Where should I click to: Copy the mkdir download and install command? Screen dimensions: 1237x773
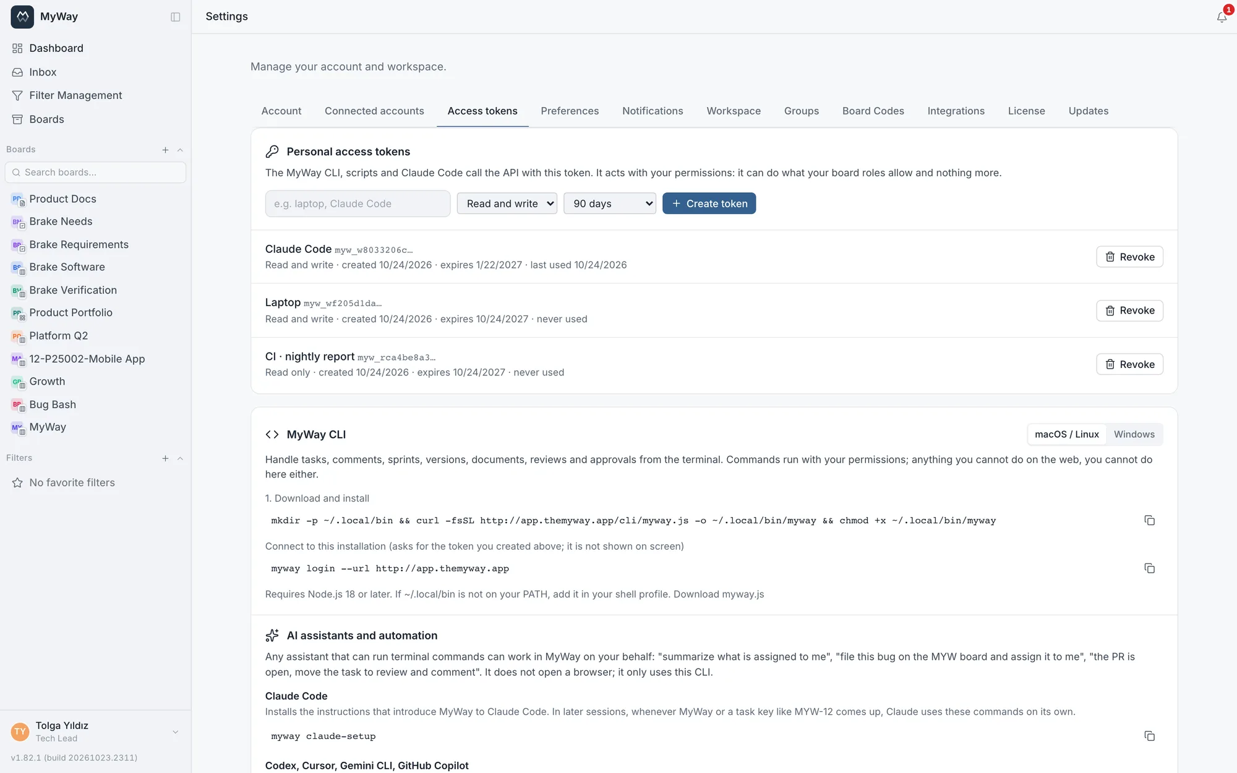[1149, 521]
